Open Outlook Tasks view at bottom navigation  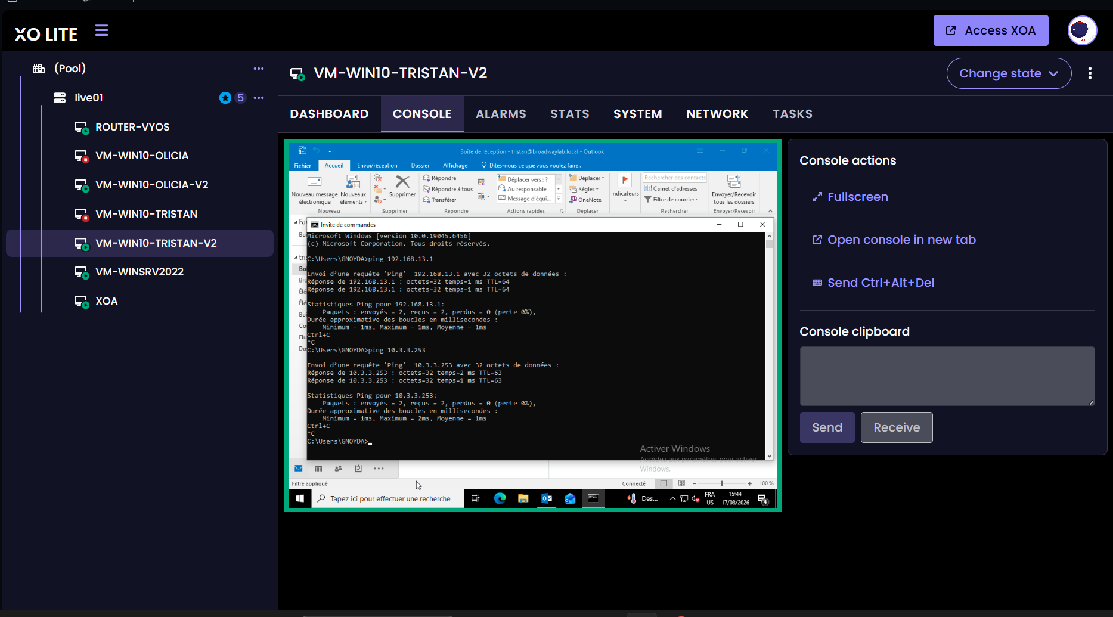358,469
